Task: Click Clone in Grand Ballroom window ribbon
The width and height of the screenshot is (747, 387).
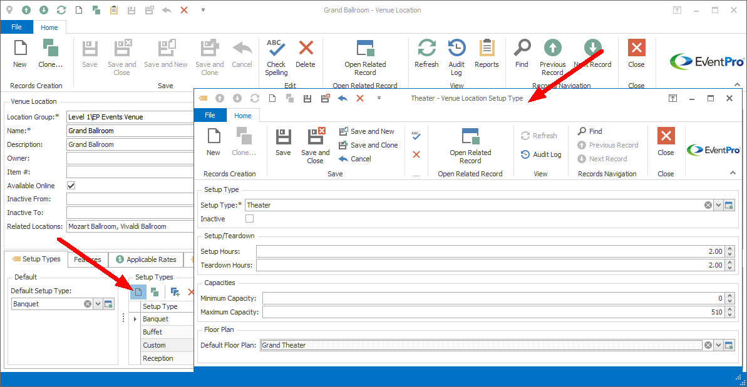Action: tap(50, 54)
